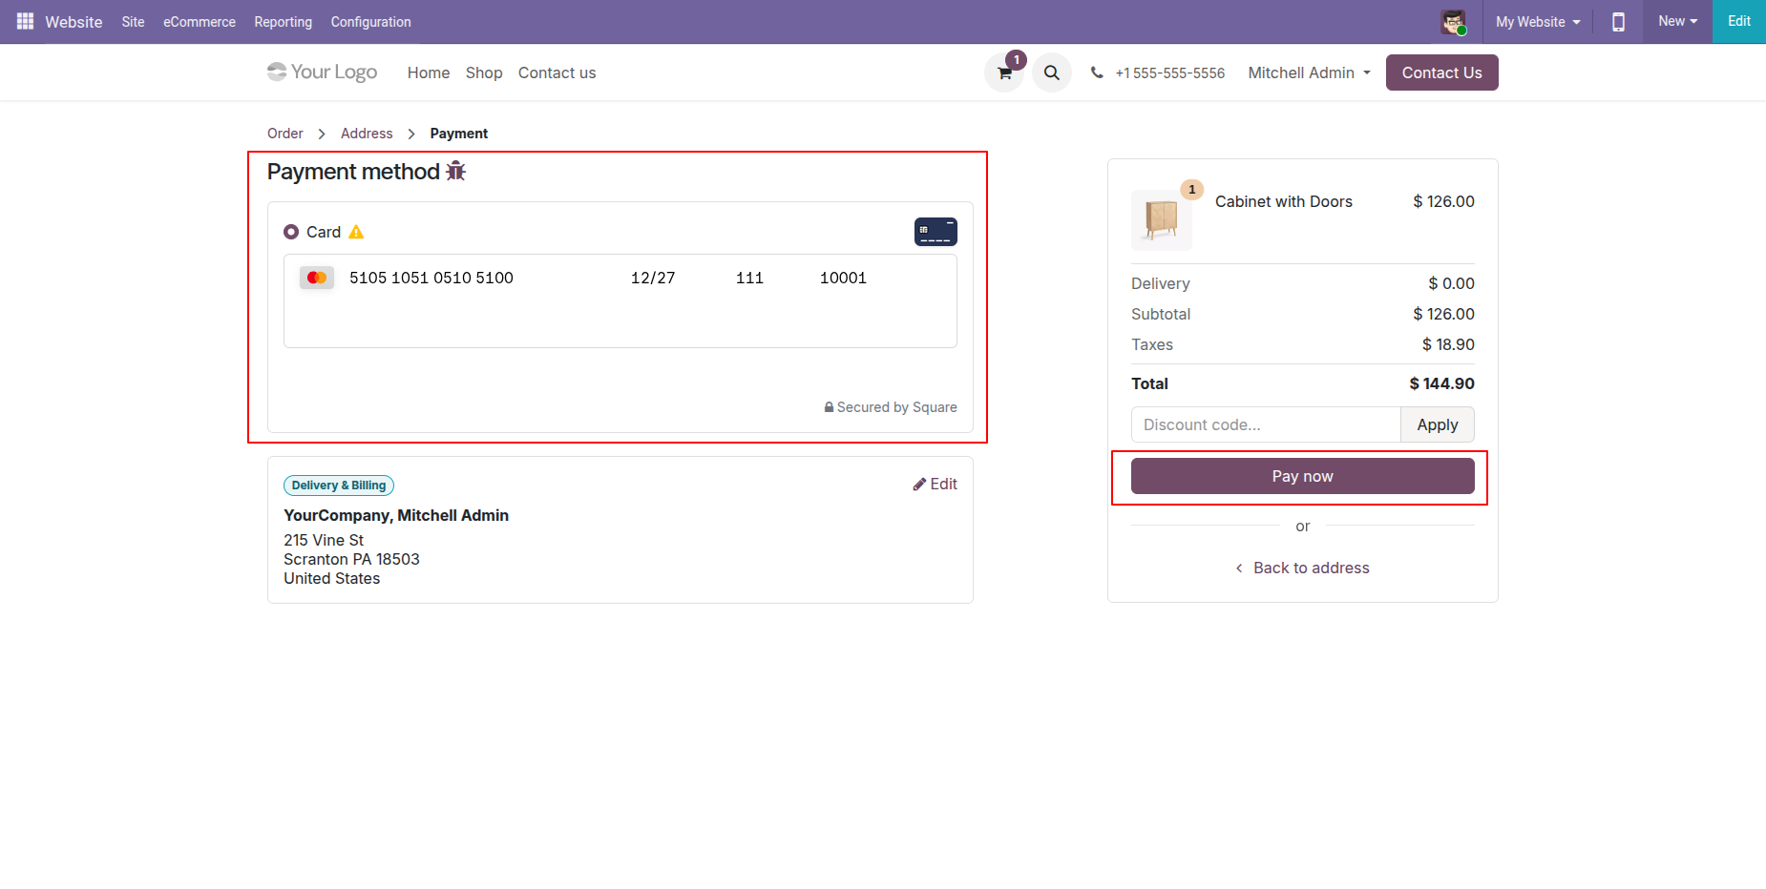Click the card expiry 12/27 field

pos(653,278)
